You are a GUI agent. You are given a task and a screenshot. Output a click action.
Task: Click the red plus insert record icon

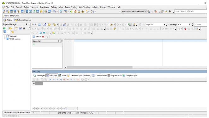click(x=64, y=79)
